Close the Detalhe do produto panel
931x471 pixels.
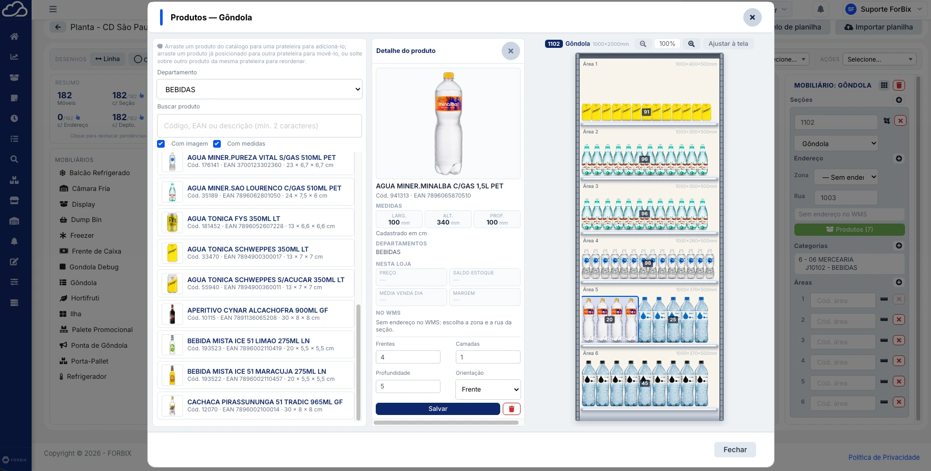pos(510,51)
